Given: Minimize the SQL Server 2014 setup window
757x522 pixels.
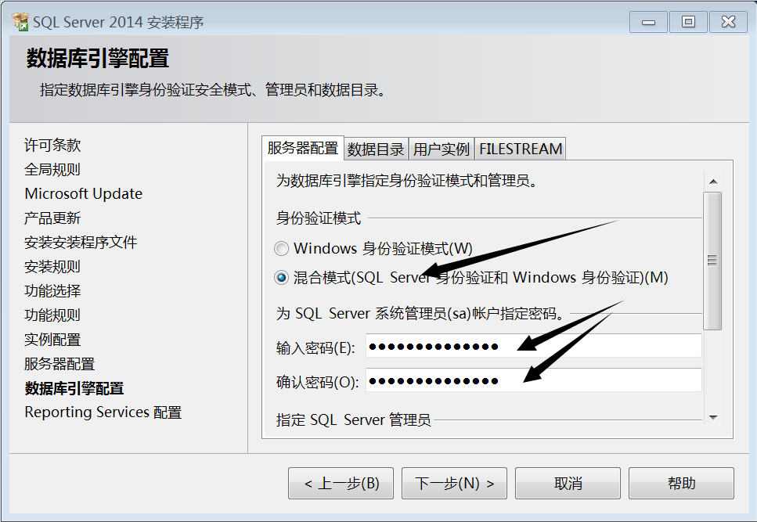Looking at the screenshot, I should pyautogui.click(x=648, y=22).
